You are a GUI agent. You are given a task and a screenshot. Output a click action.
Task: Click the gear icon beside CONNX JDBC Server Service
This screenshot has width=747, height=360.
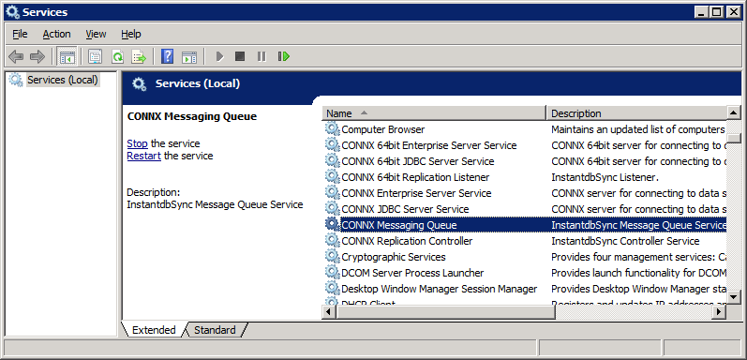point(332,209)
